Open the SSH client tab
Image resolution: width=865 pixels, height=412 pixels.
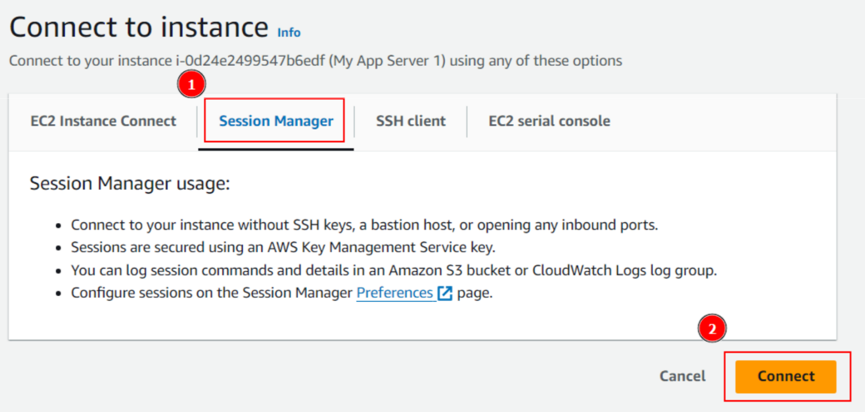(411, 121)
